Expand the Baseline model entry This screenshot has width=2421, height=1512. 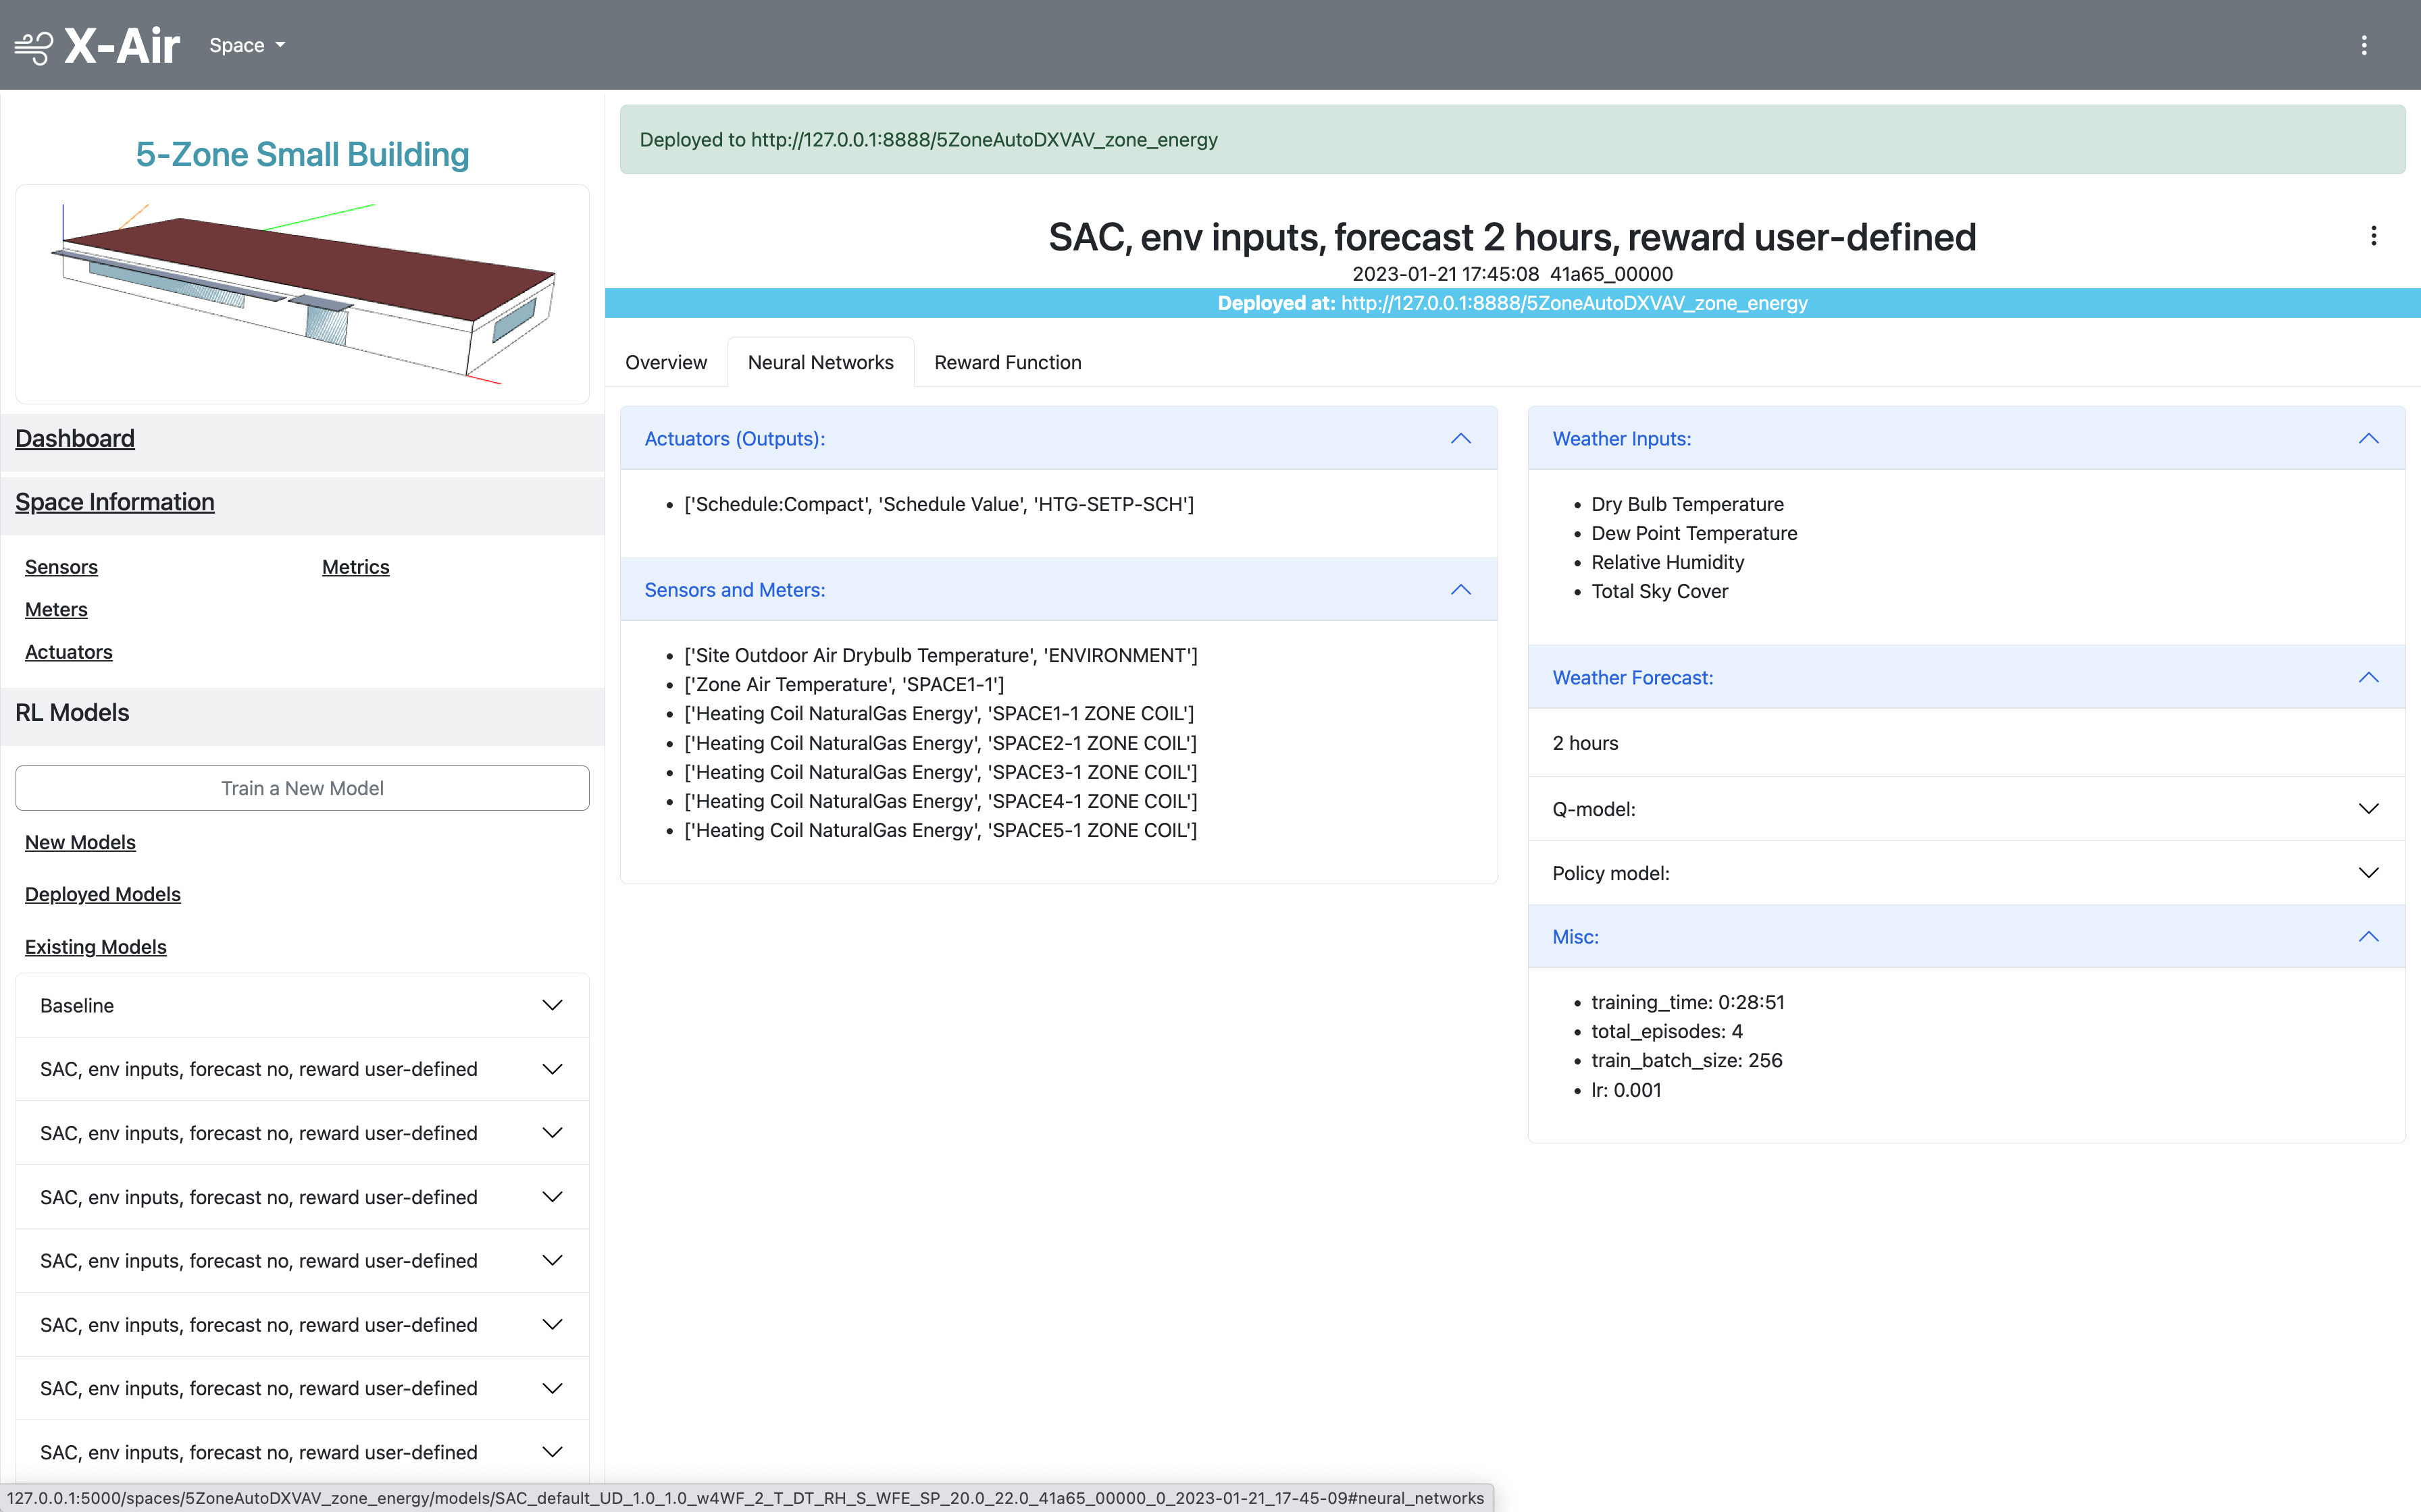pos(302,1005)
